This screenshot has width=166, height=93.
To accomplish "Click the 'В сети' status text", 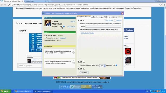I will [60, 36].
